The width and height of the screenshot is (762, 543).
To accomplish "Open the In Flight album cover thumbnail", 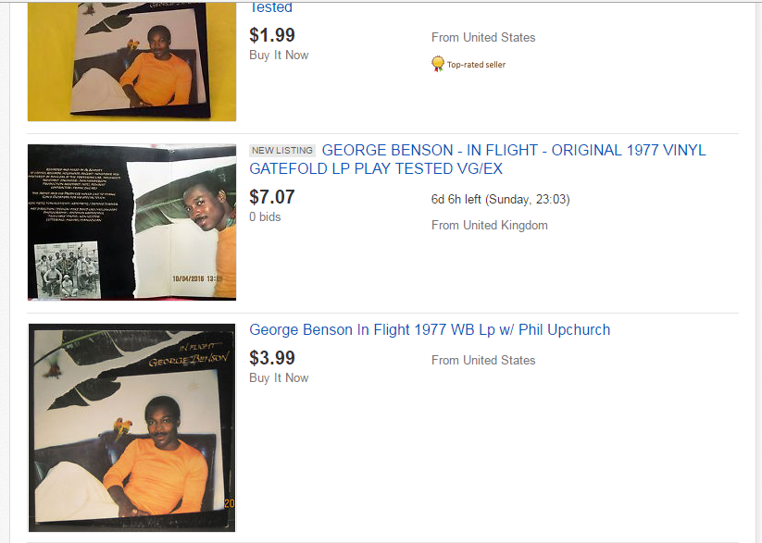I will [131, 426].
